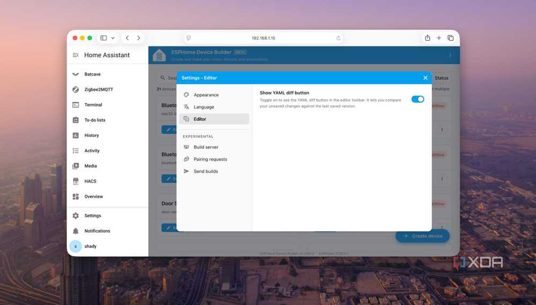Click the page reader icon in address bar
This screenshot has width=536, height=305.
(188, 38)
